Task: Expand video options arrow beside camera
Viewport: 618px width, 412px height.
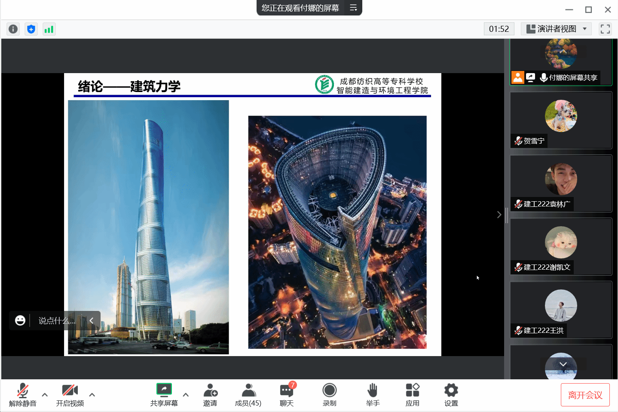Action: [x=92, y=394]
